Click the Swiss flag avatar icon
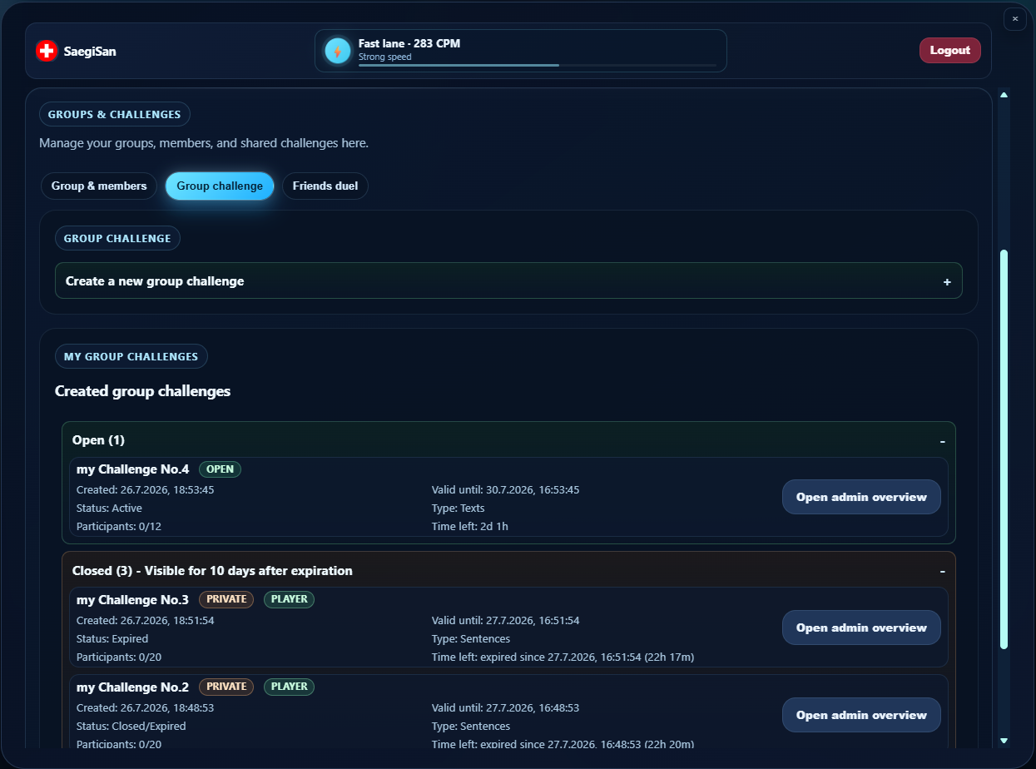The width and height of the screenshot is (1036, 769). 47,51
